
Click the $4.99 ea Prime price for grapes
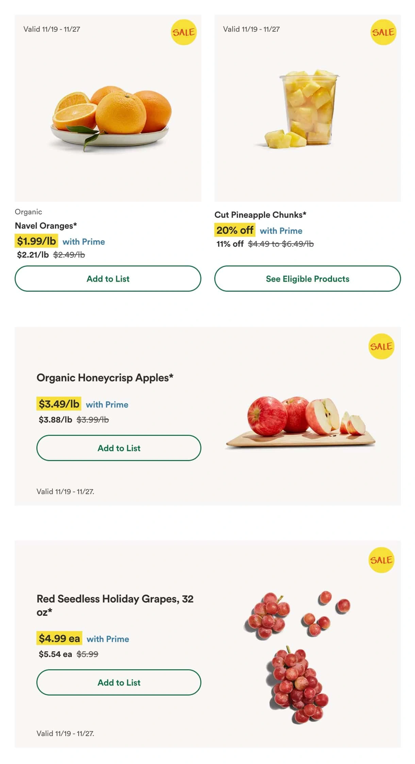(59, 638)
